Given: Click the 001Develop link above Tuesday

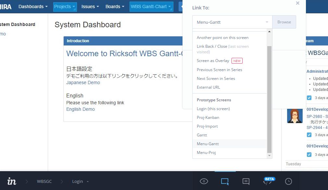Looking at the screenshot, I should (317, 146).
